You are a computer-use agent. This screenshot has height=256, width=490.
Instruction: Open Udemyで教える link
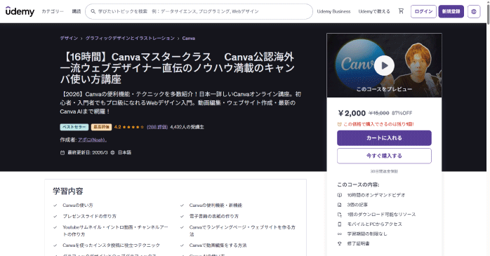pos(373,11)
